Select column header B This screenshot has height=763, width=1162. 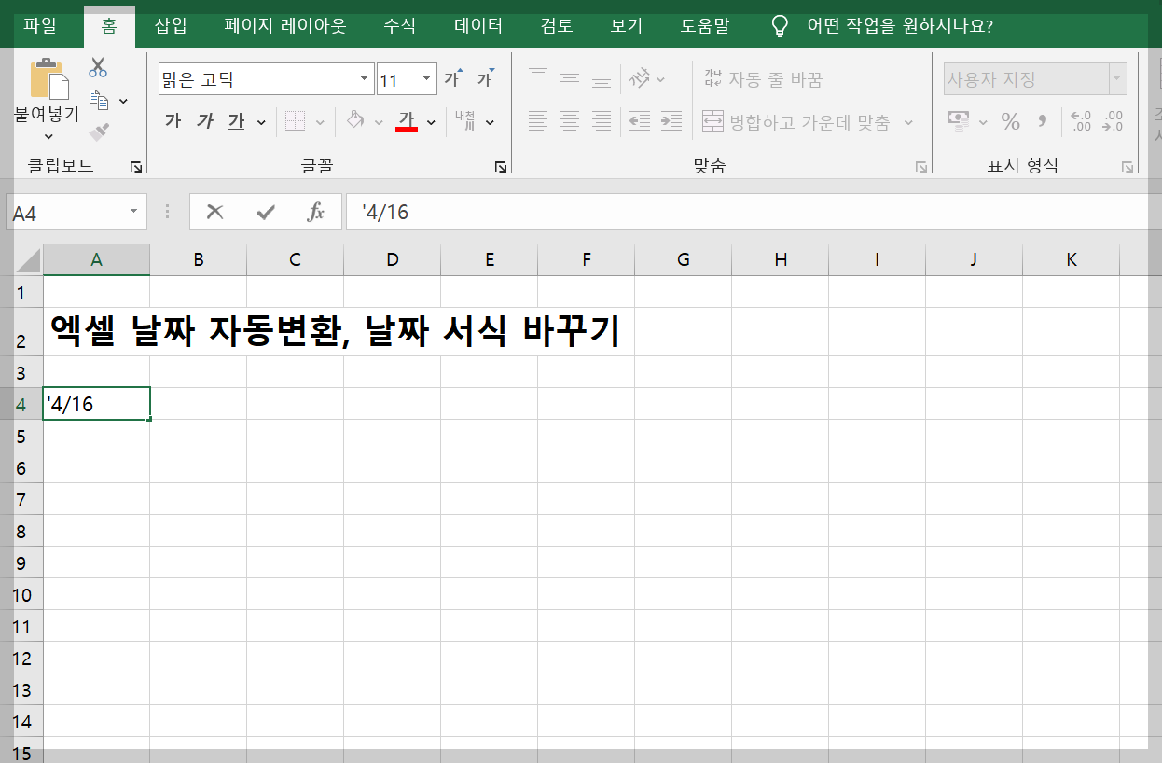click(x=198, y=259)
